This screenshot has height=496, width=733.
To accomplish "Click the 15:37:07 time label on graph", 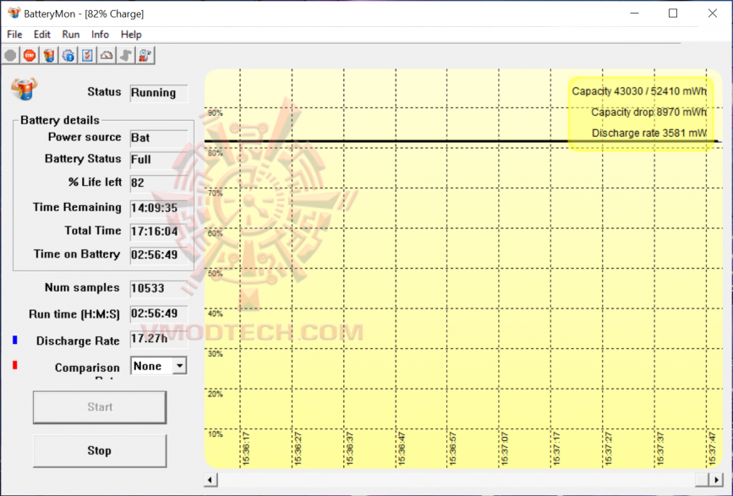I will (505, 449).
